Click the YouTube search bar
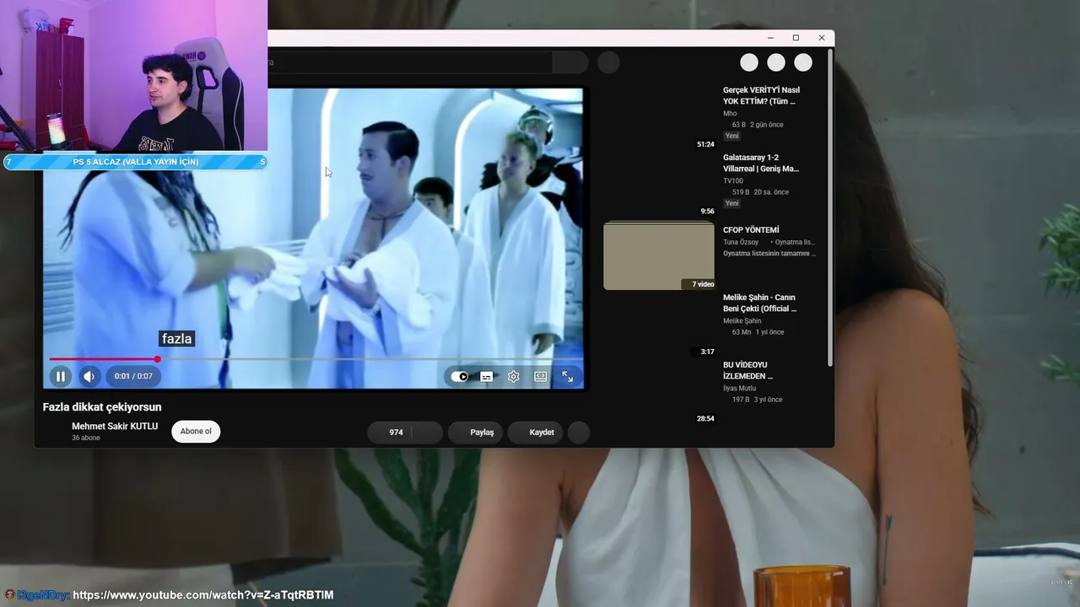 coord(410,62)
